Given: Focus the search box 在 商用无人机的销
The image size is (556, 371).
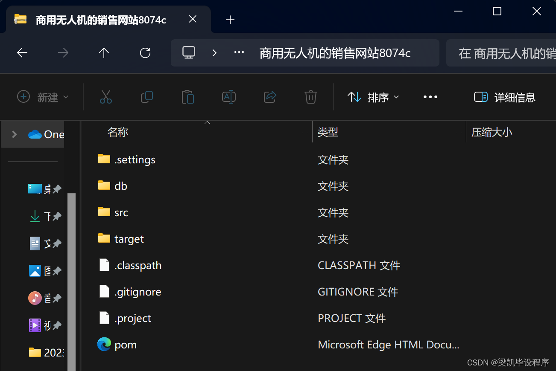Looking at the screenshot, I should click(501, 53).
